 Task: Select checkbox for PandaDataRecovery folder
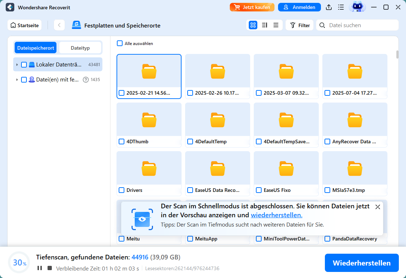[x=327, y=239]
